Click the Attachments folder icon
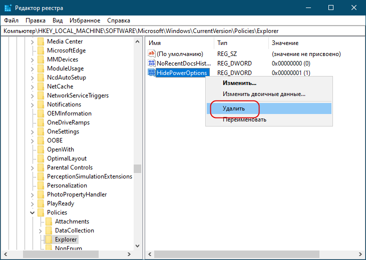This screenshot has width=366, height=260. click(x=49, y=221)
